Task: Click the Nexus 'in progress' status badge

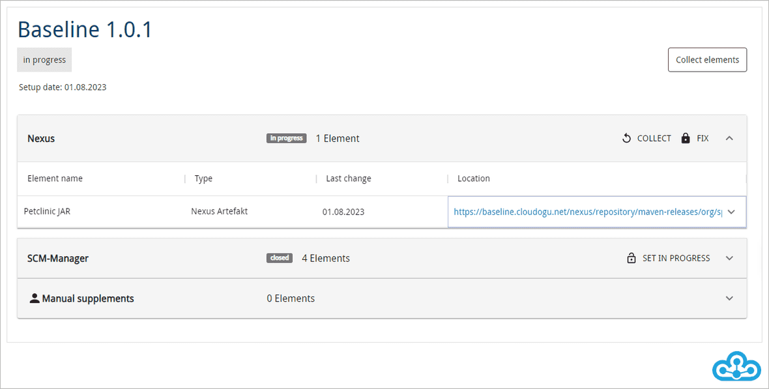Action: [x=286, y=138]
